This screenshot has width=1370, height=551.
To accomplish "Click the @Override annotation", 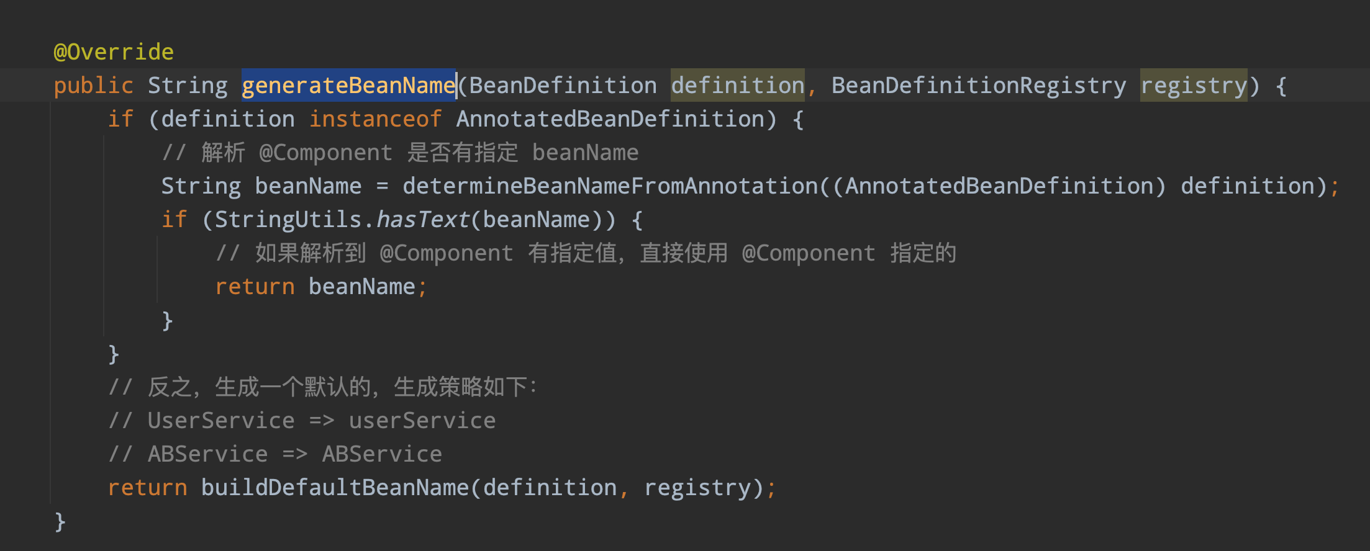I will pyautogui.click(x=114, y=52).
